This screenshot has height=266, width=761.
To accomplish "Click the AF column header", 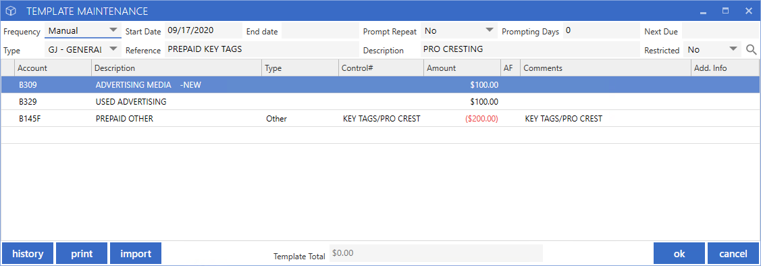I will click(510, 68).
